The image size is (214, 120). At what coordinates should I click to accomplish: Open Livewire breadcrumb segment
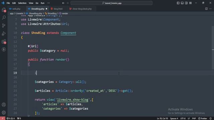(x=19, y=13)
